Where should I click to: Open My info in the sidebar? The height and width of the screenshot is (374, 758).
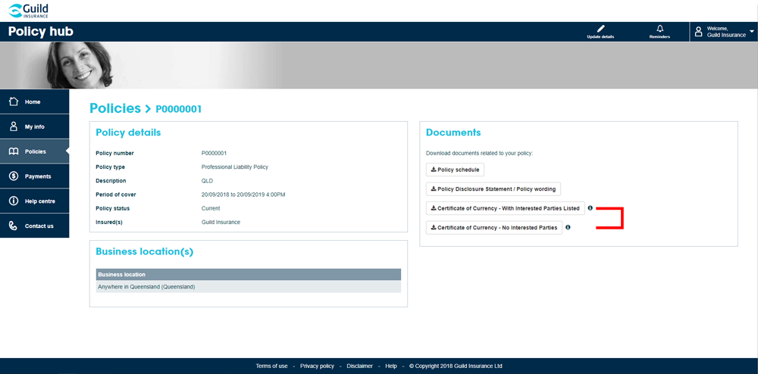(x=34, y=126)
